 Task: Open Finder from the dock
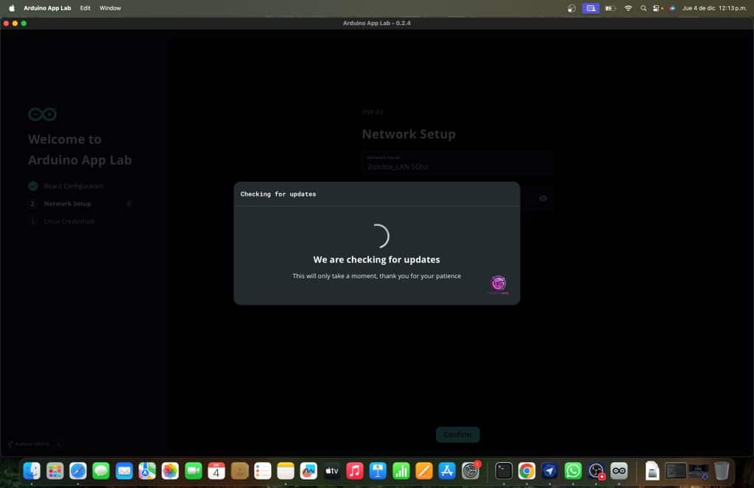(x=32, y=470)
